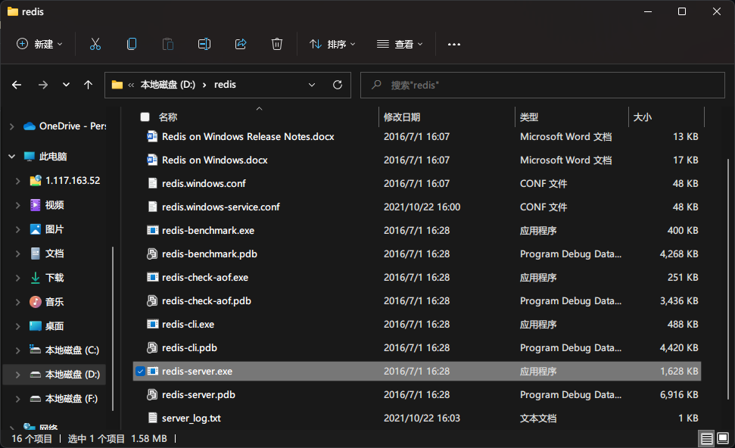Viewport: 735px width, 448px height.
Task: Click the Word icon of Release Notes.docx
Action: [x=152, y=136]
